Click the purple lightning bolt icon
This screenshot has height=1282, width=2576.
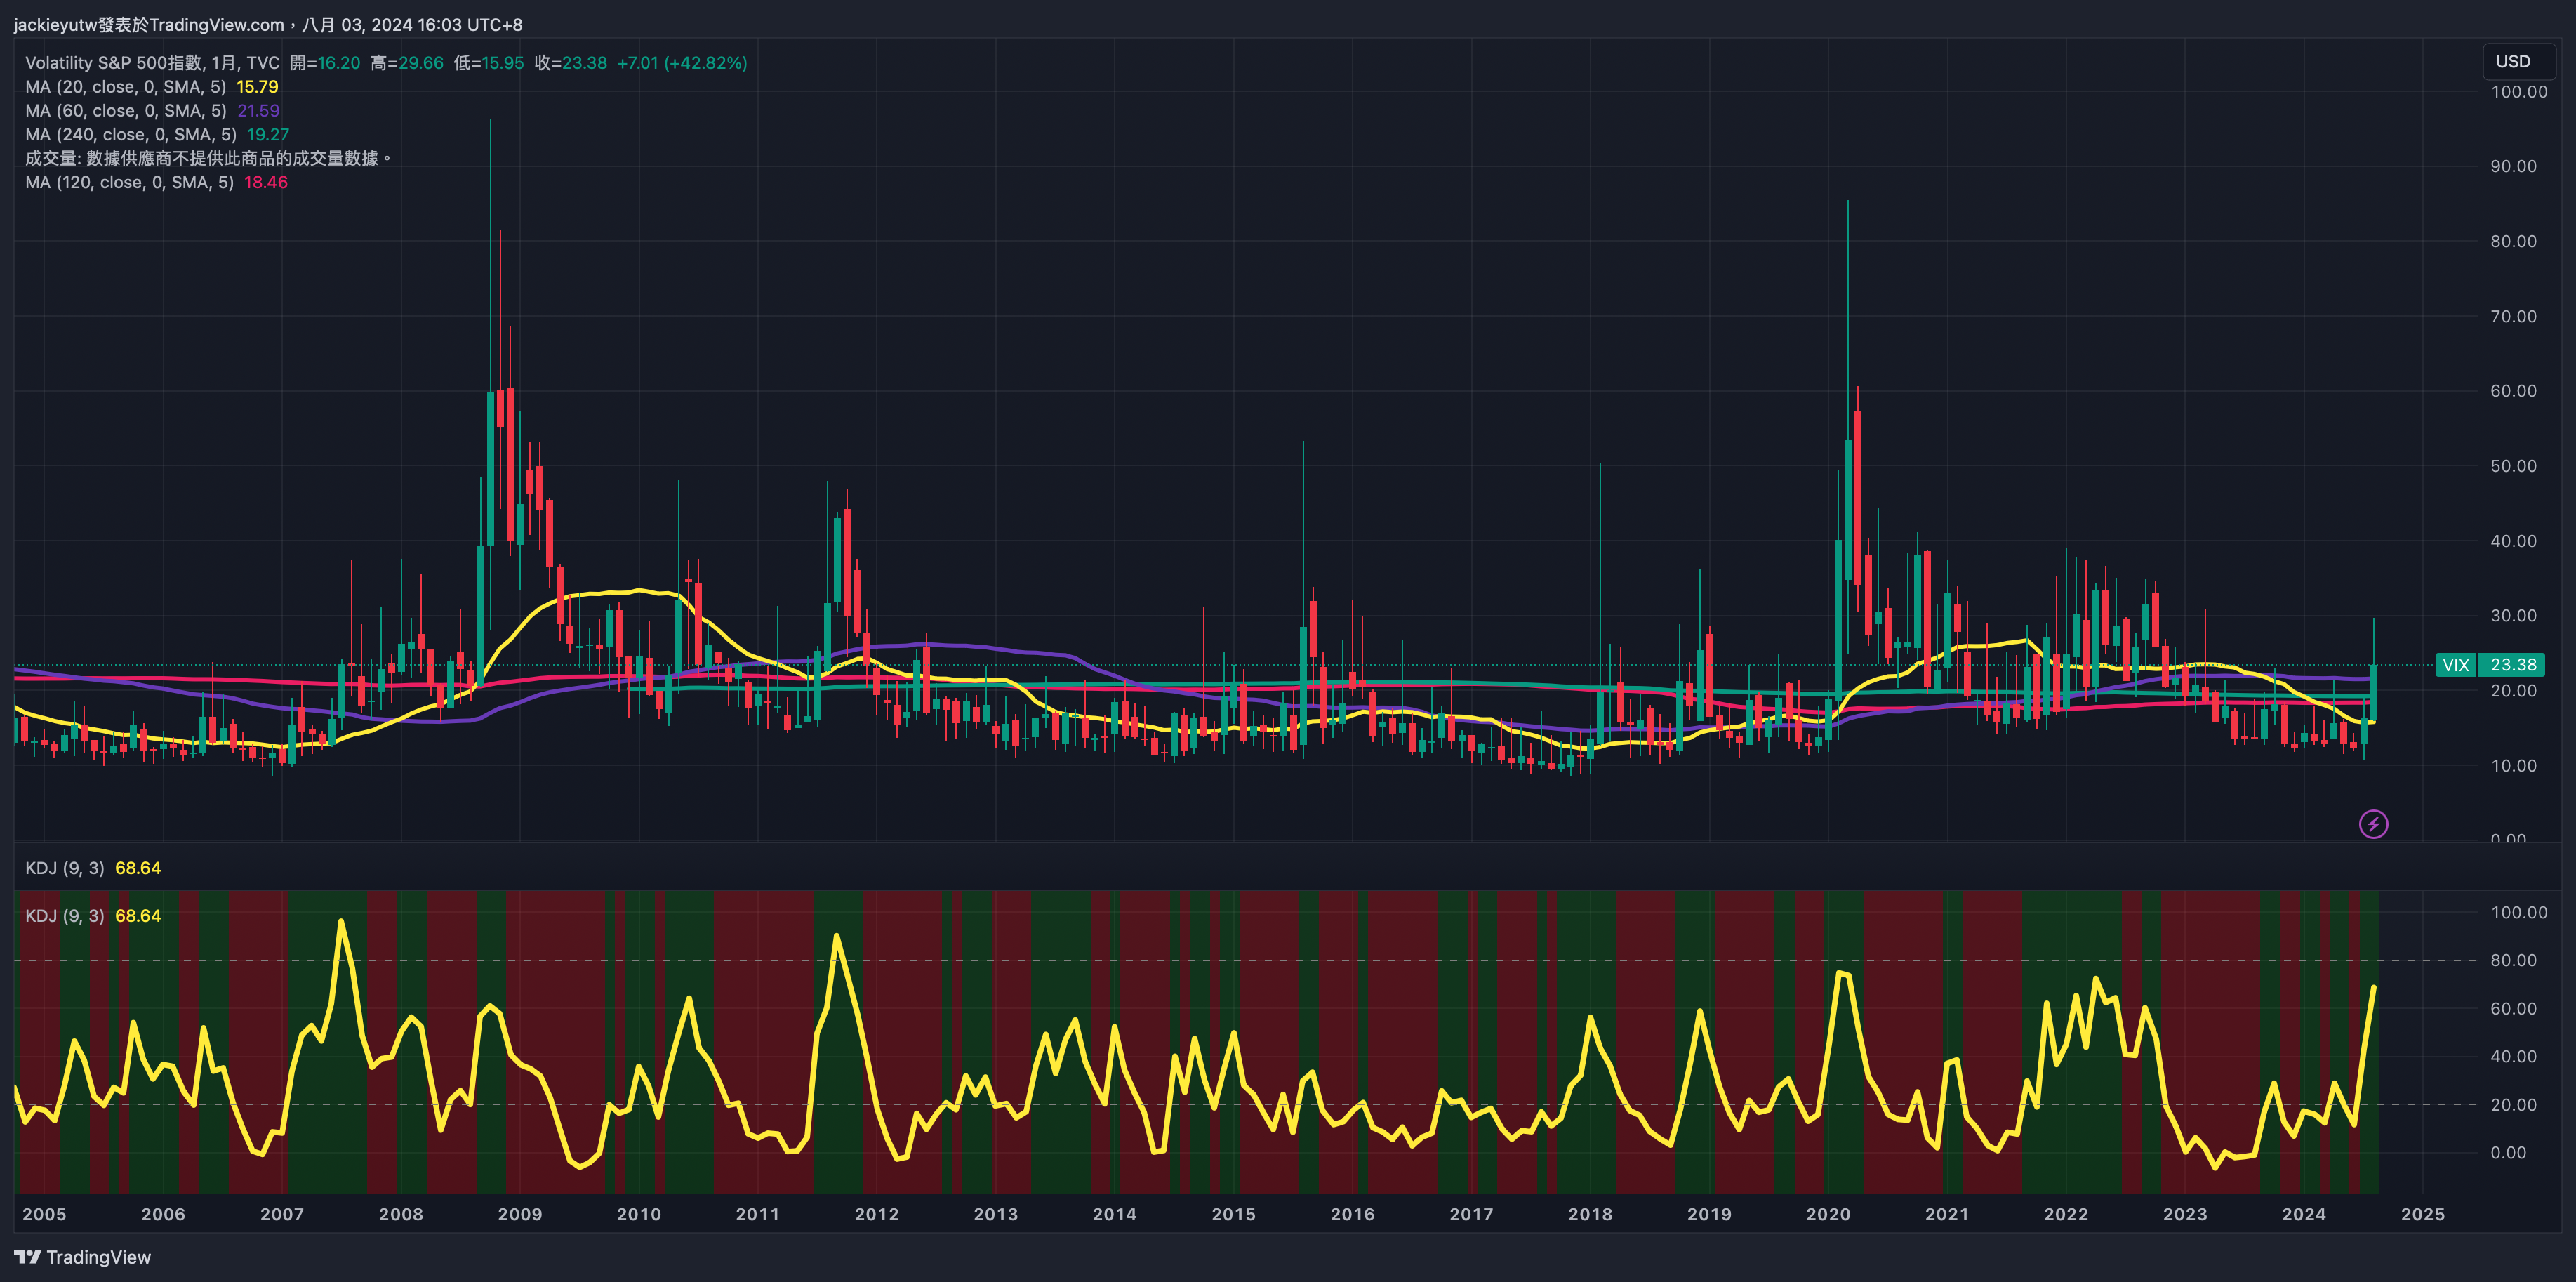coord(2373,824)
